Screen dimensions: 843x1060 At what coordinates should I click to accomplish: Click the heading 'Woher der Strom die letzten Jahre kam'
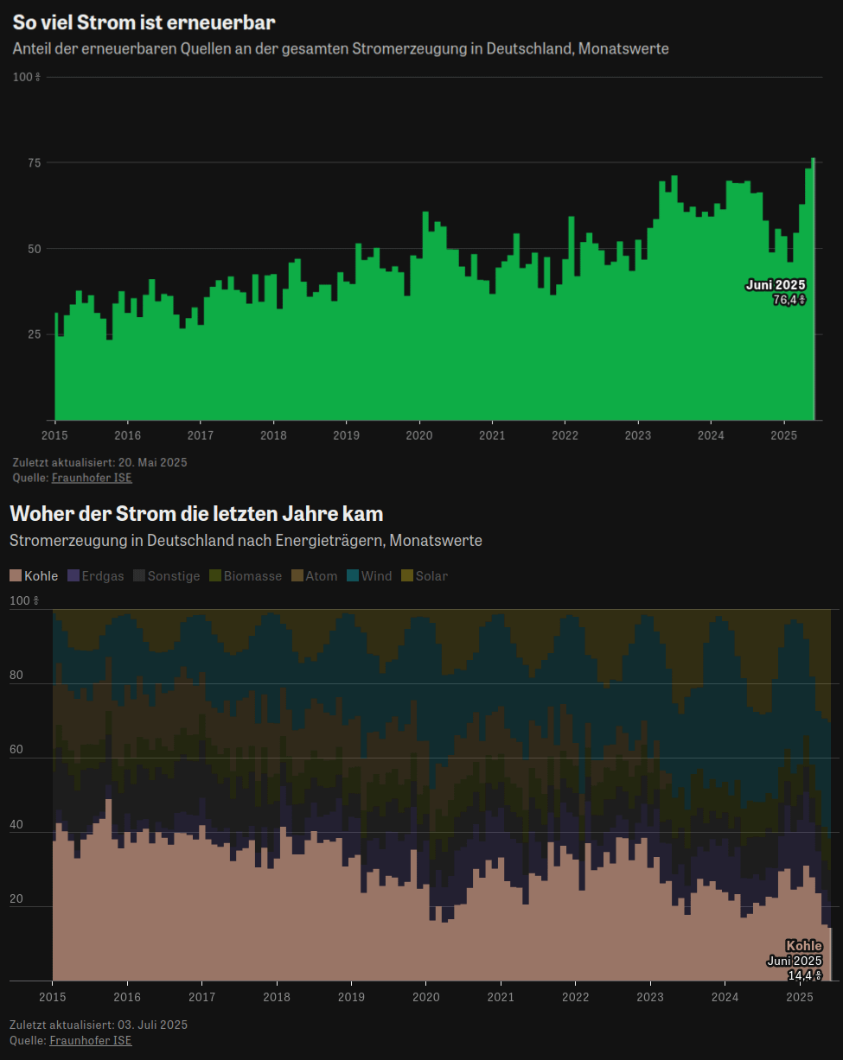[x=196, y=514]
